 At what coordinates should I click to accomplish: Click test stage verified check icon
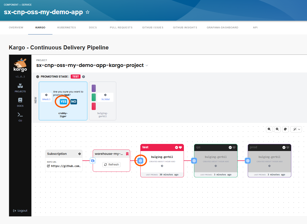[x=177, y=147]
